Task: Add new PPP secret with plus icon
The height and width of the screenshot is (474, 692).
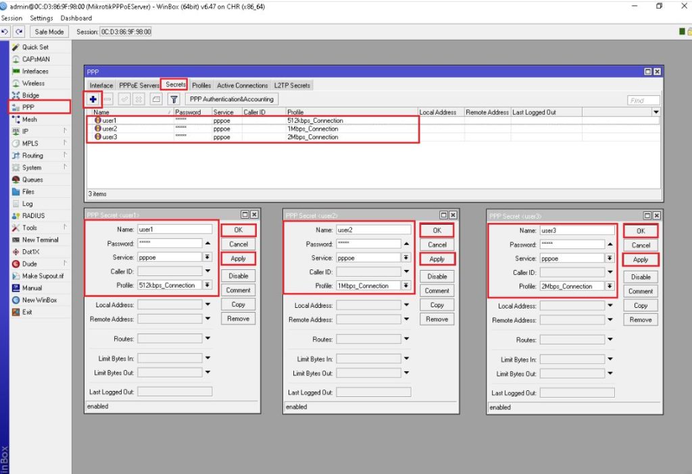Action: pyautogui.click(x=93, y=100)
